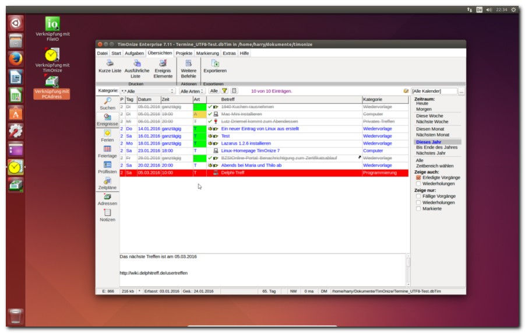Click the Exportieren icon

[x=215, y=64]
